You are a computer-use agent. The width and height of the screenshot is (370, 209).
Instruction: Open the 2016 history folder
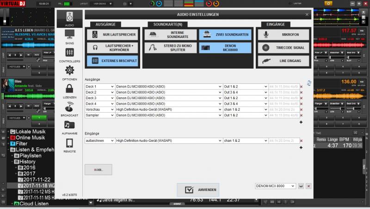point(29,168)
